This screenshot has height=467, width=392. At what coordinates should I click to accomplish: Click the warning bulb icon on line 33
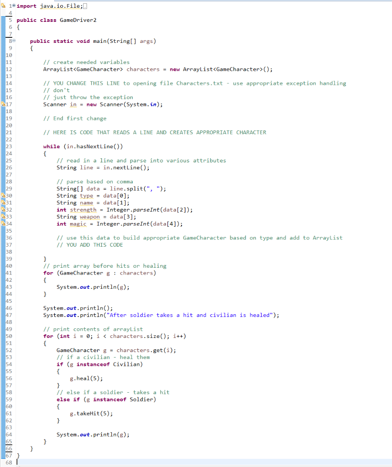(3, 217)
